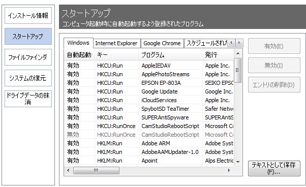Select the AppleIEDAV row
306x187 pixels.
[x=149, y=66]
